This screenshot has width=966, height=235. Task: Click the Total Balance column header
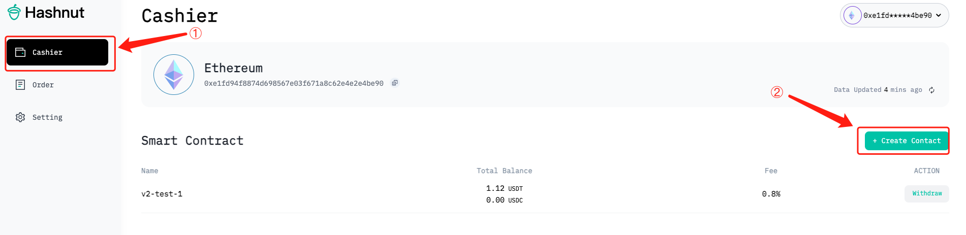[504, 171]
